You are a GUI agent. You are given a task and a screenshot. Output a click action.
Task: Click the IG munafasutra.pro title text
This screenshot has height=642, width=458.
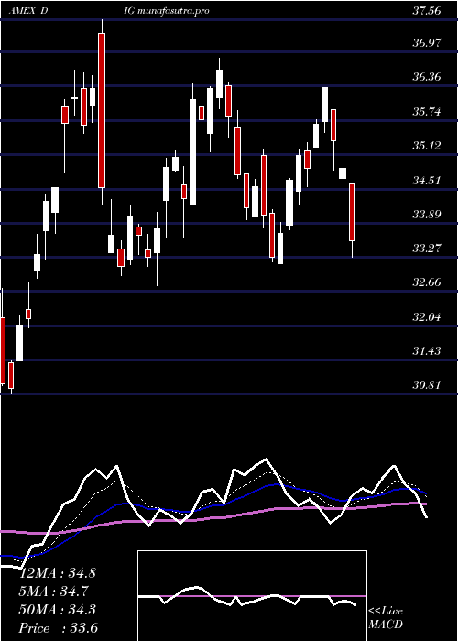point(167,11)
